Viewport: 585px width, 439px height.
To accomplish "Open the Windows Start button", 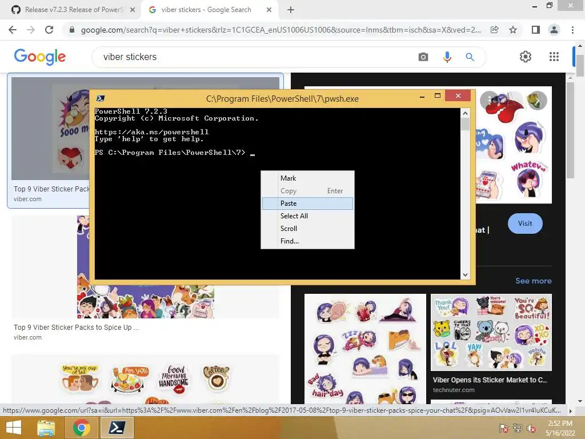I will click(x=14, y=428).
